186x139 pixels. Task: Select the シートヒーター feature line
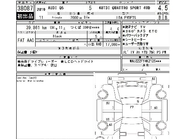point(134,40)
